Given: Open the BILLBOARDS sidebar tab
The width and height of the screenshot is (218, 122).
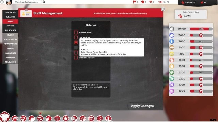Looking at the screenshot, I should point(11,30).
